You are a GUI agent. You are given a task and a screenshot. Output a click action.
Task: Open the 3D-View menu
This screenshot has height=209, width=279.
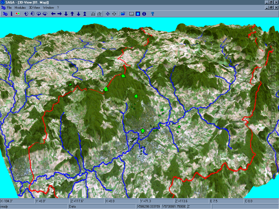pos(34,8)
